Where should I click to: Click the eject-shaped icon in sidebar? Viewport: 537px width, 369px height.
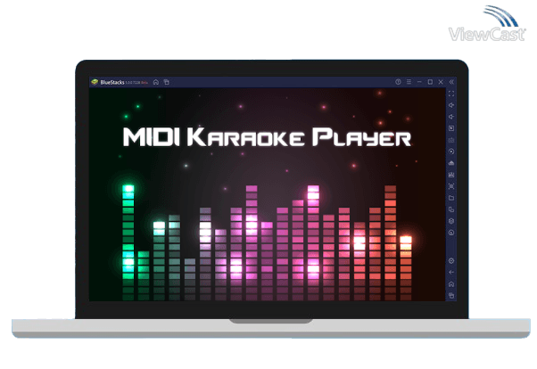[451, 163]
